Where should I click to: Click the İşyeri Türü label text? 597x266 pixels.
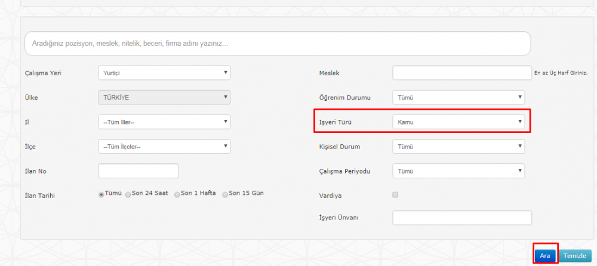pos(338,122)
